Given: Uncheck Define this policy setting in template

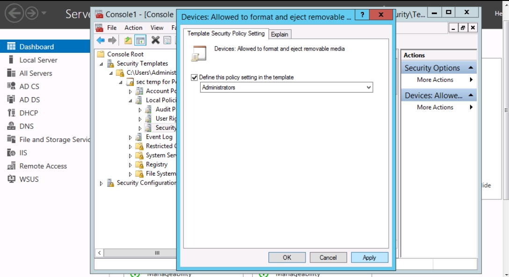Looking at the screenshot, I should pos(195,78).
